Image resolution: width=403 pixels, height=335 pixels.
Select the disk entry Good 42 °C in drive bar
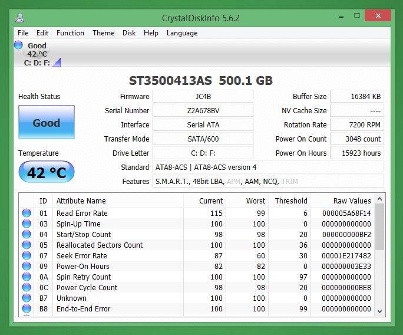[37, 54]
